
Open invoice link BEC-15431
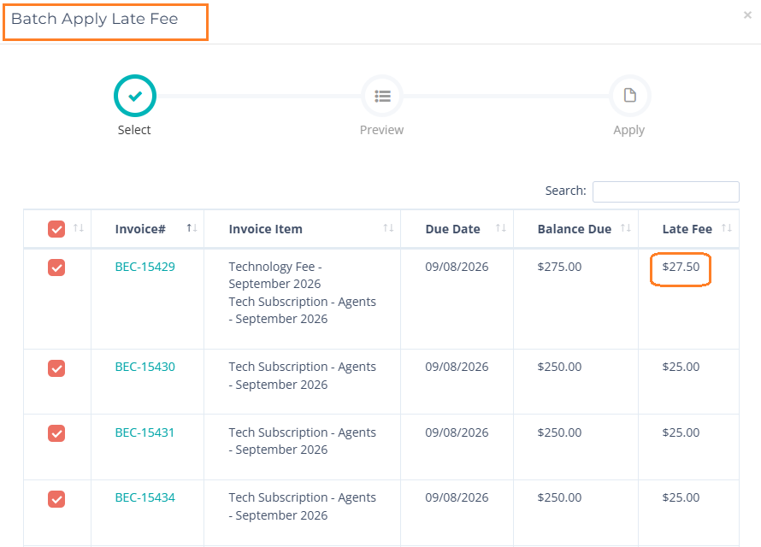click(x=145, y=432)
